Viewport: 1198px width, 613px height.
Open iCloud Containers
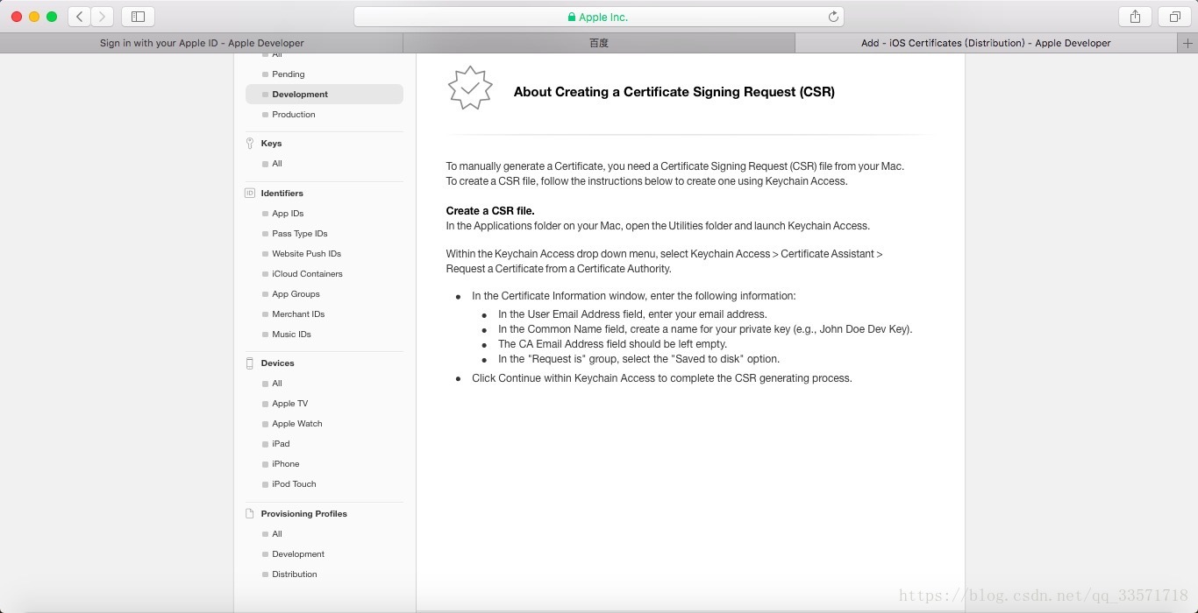pos(307,274)
